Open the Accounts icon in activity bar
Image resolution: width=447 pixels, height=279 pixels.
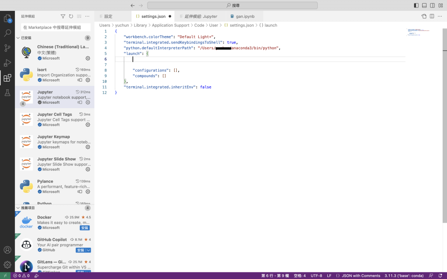7,250
